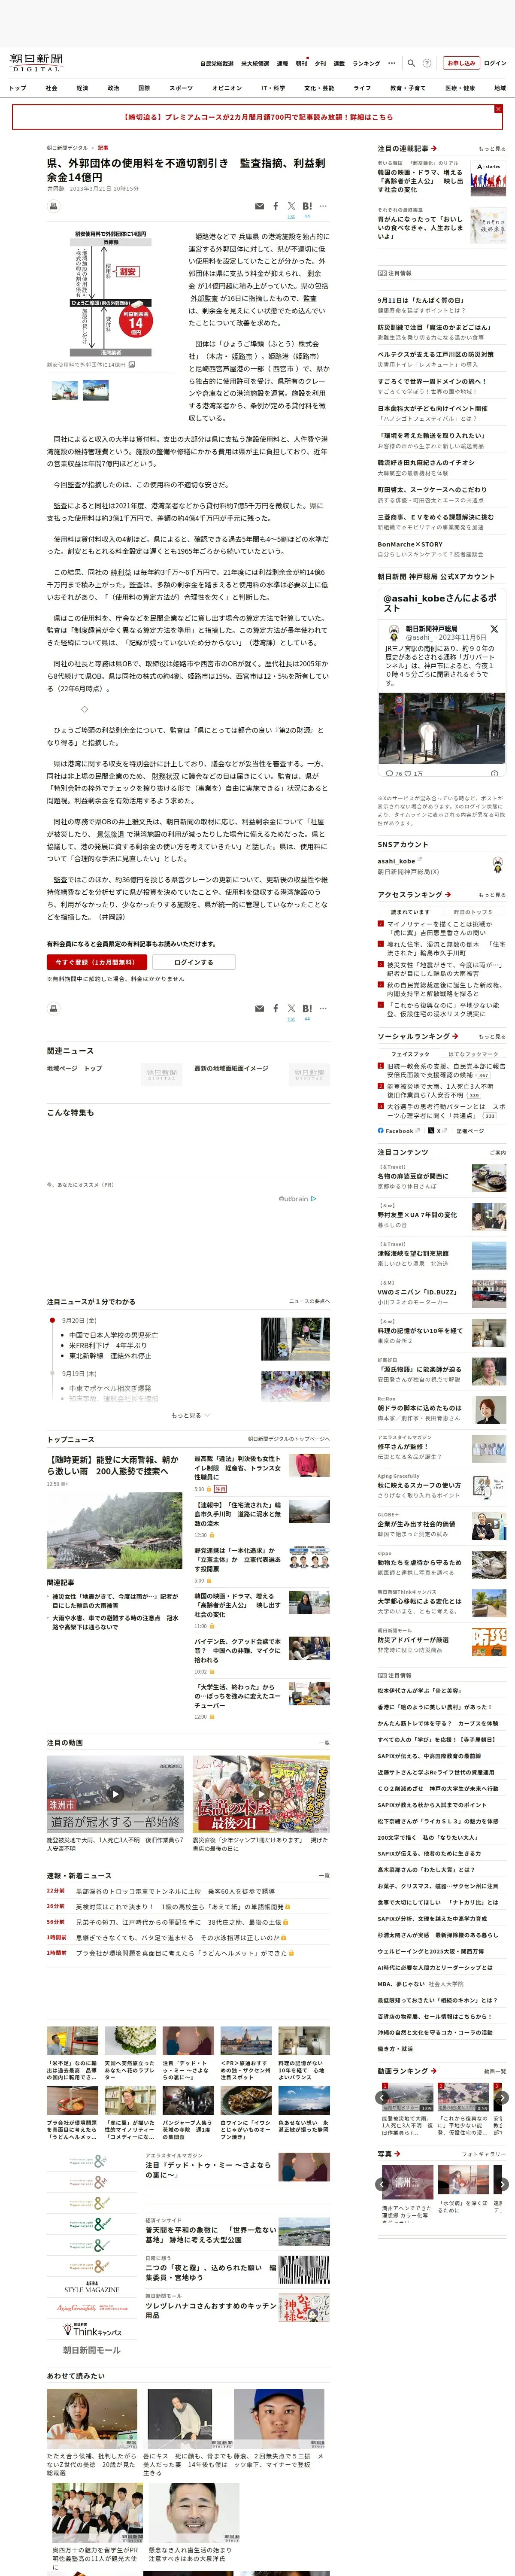The height and width of the screenshot is (2576, 515).
Task: Click the print icon below article date
Action: tap(53, 206)
